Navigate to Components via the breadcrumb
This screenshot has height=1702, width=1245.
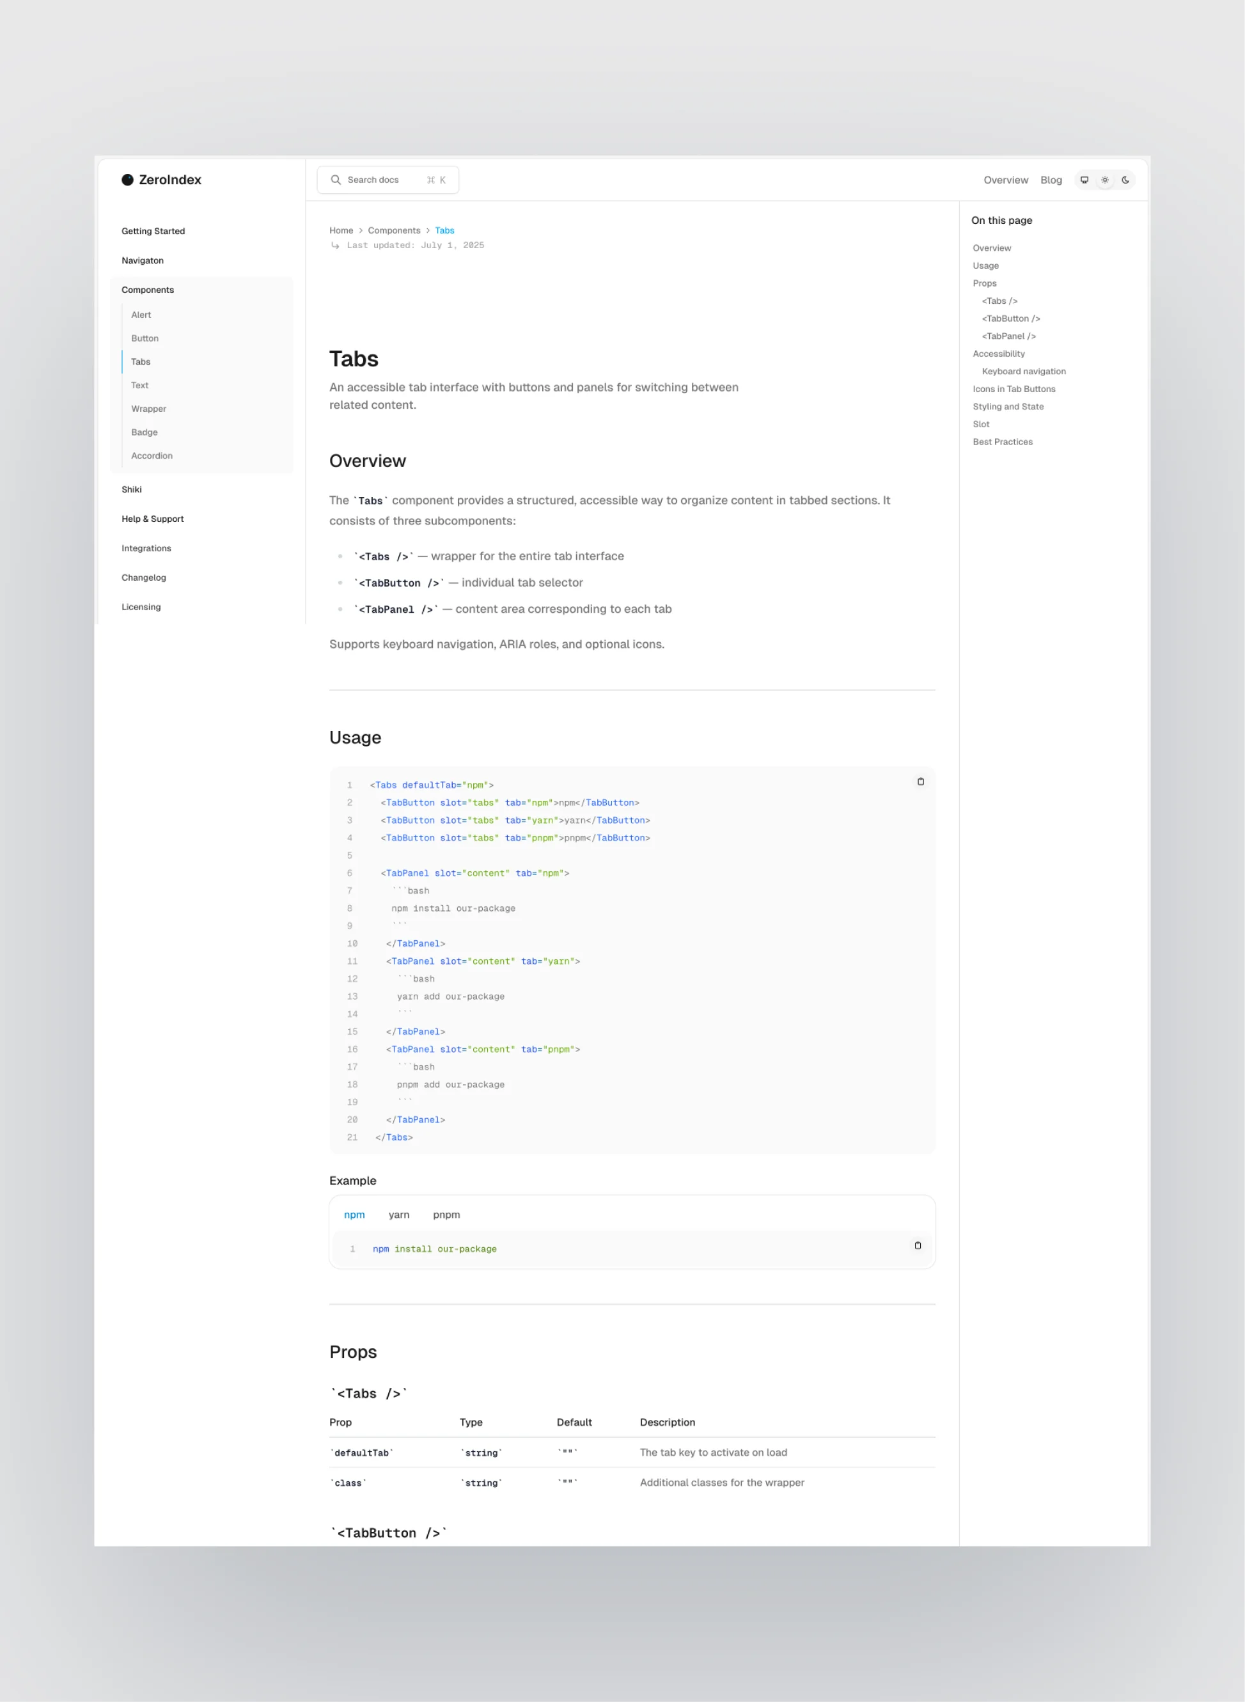coord(394,230)
